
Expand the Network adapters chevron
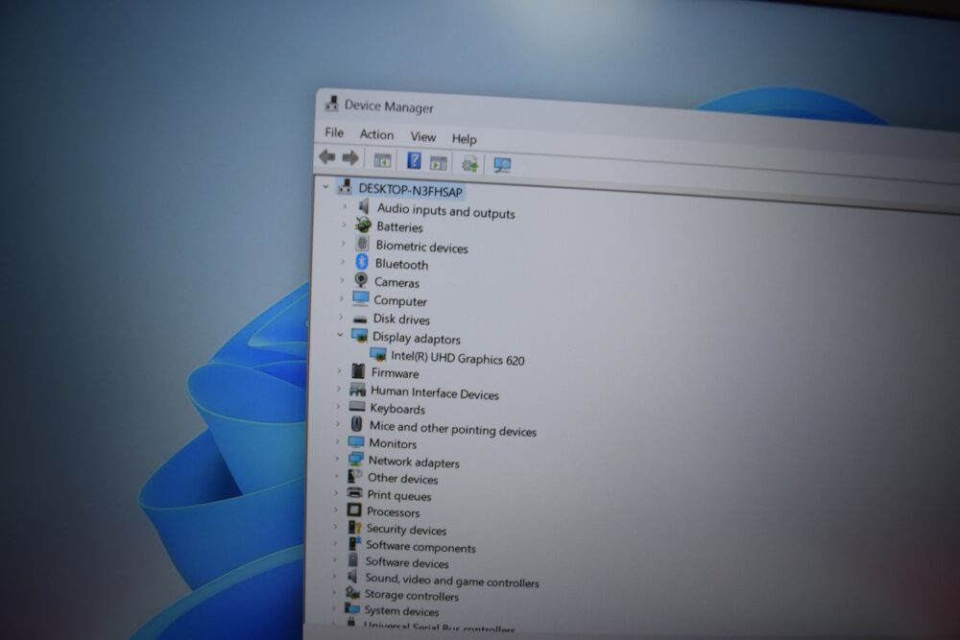click(x=337, y=459)
